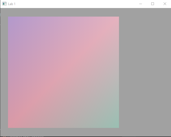The height and width of the screenshot is (137, 171).
Task: Click the middle of the square's left edge
Action: pyautogui.click(x=9, y=72)
